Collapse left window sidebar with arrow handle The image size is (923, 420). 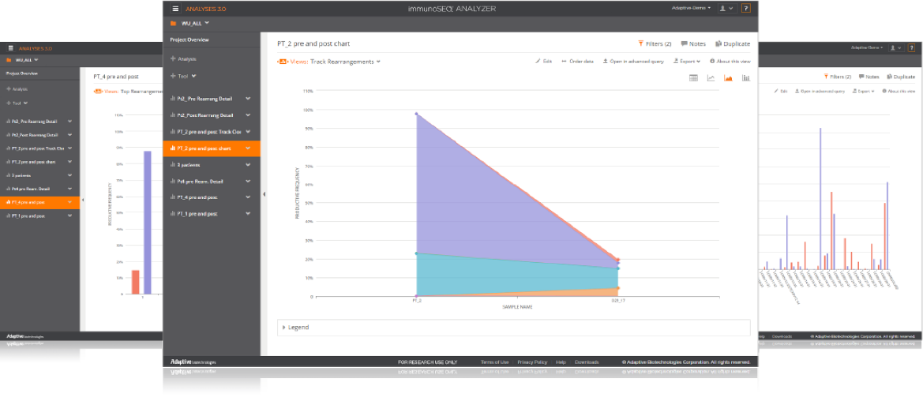(x=82, y=200)
